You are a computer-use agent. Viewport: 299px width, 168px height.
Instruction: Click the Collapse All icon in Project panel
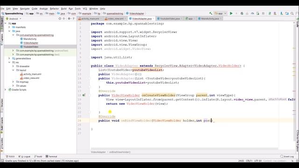click(x=64, y=19)
